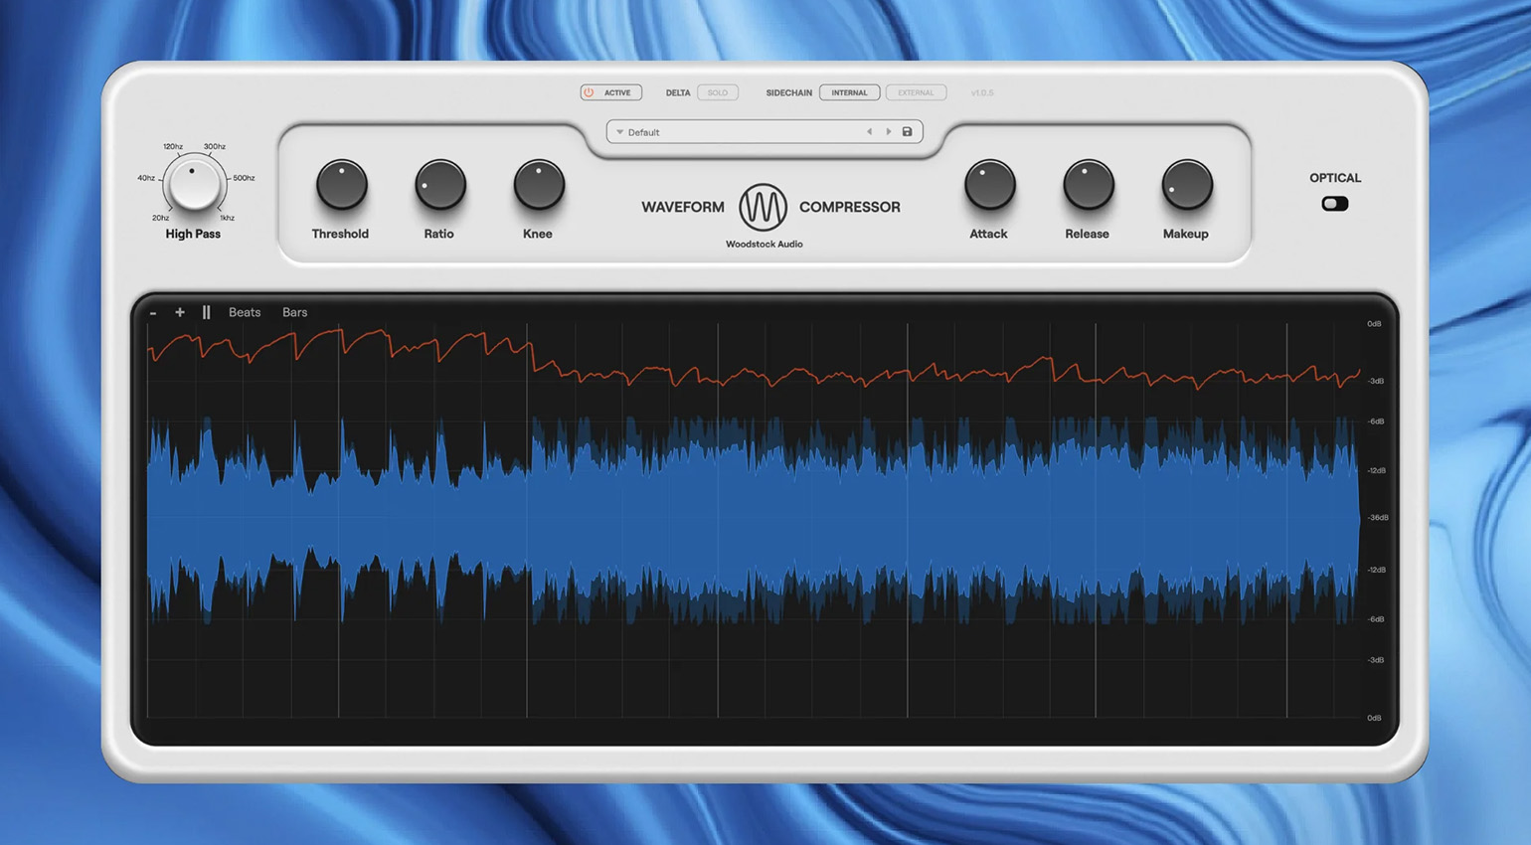Enable Delta Solo monitoring
The height and width of the screenshot is (845, 1531).
point(717,92)
